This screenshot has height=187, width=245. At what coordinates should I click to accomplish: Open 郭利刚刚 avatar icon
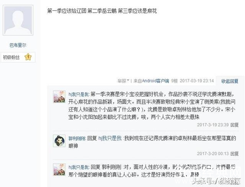point(59,141)
